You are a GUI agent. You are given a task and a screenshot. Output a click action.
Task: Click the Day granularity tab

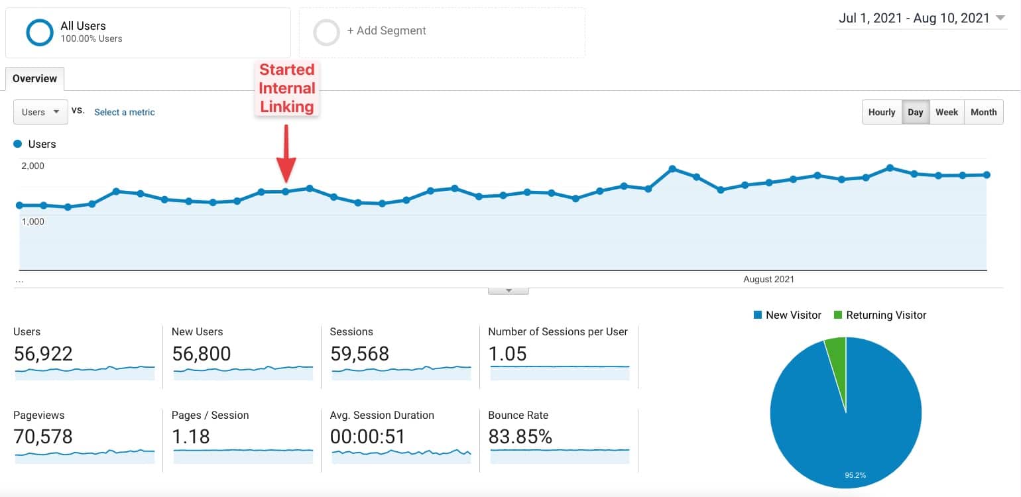click(916, 112)
